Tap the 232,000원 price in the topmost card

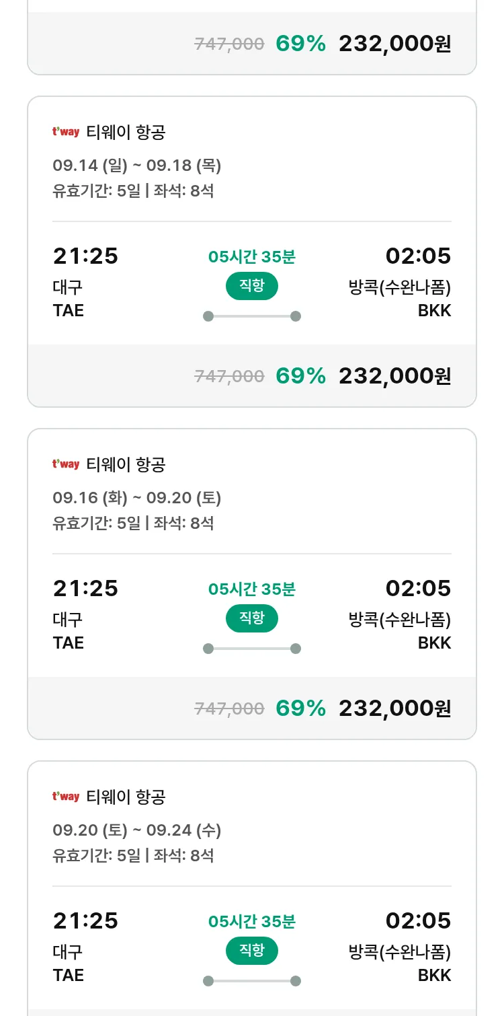tap(394, 44)
